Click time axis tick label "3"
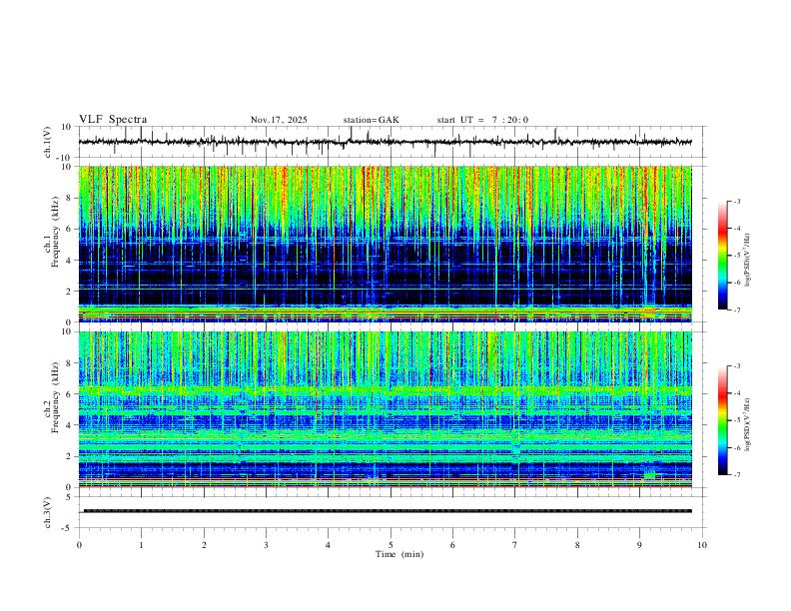This screenshot has height=611, width=791. (x=266, y=545)
